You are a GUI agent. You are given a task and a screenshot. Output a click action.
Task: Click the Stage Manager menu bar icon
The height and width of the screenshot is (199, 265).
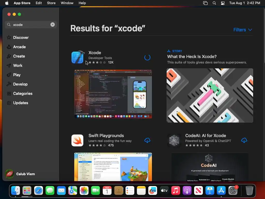tap(205, 3)
